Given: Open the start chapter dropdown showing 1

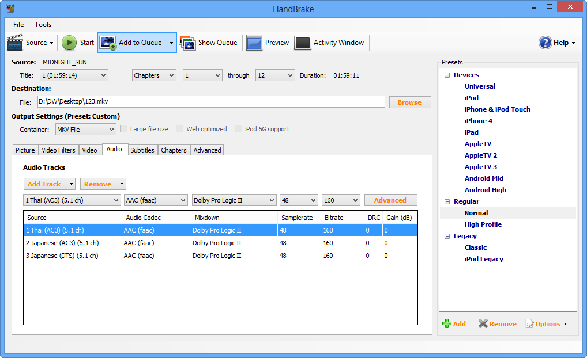Looking at the screenshot, I should click(202, 75).
